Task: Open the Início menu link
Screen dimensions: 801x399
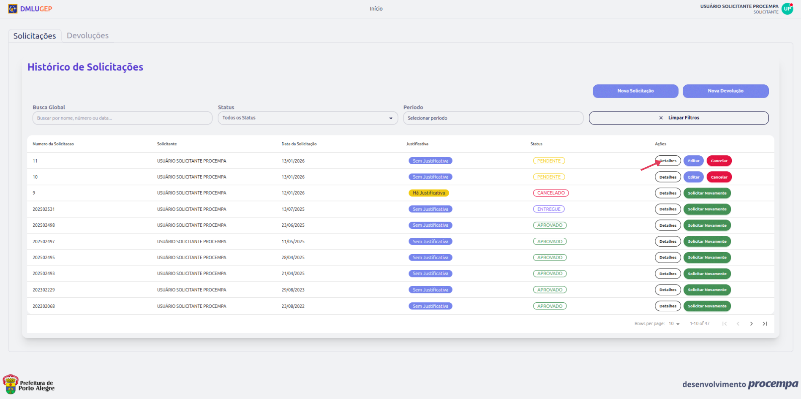Action: click(x=376, y=9)
